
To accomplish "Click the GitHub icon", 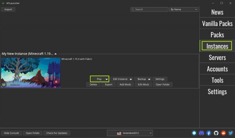I will [216, 133].
